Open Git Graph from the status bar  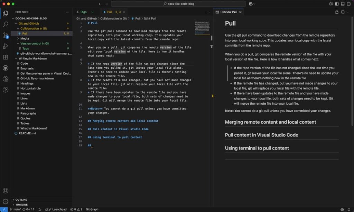click(92, 210)
